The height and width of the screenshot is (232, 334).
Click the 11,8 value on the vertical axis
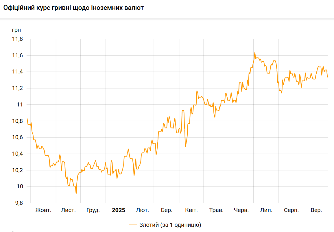click(x=17, y=39)
